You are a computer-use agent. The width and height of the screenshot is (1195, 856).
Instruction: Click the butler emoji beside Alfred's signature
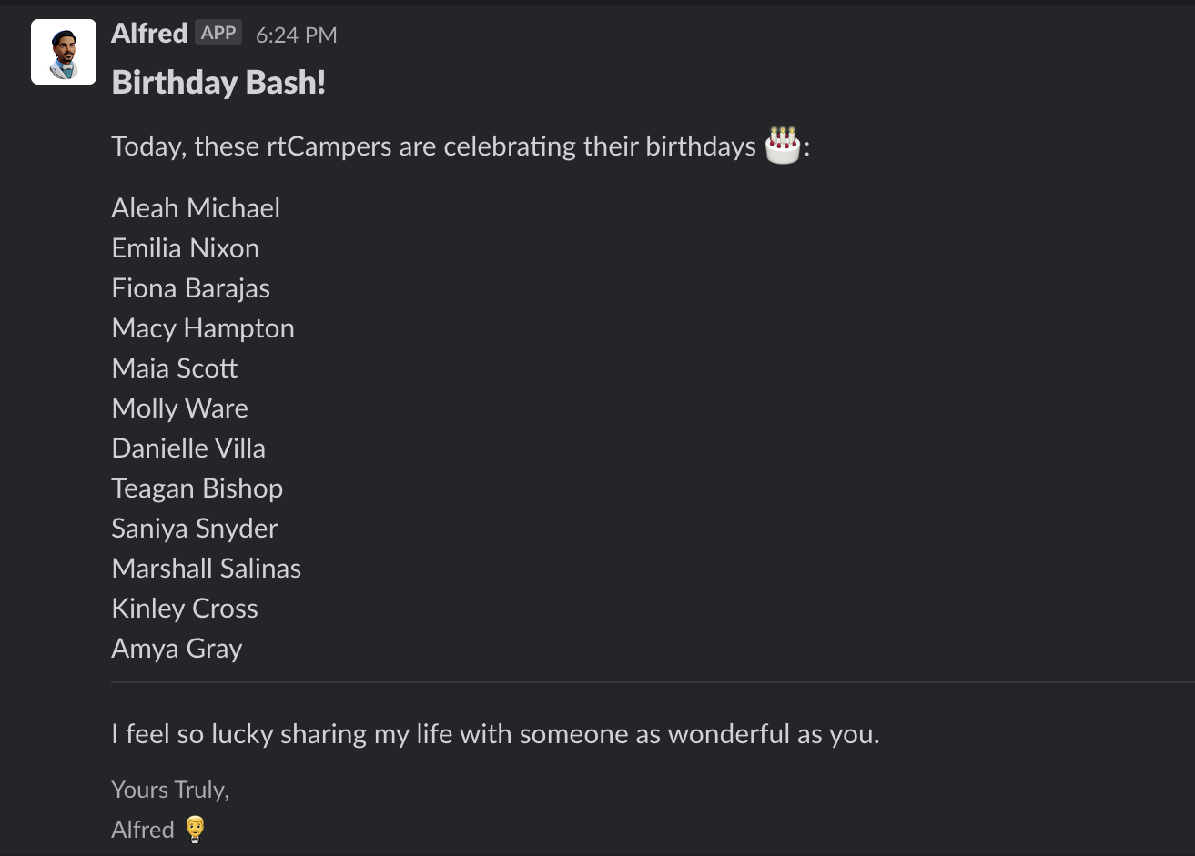(x=195, y=830)
